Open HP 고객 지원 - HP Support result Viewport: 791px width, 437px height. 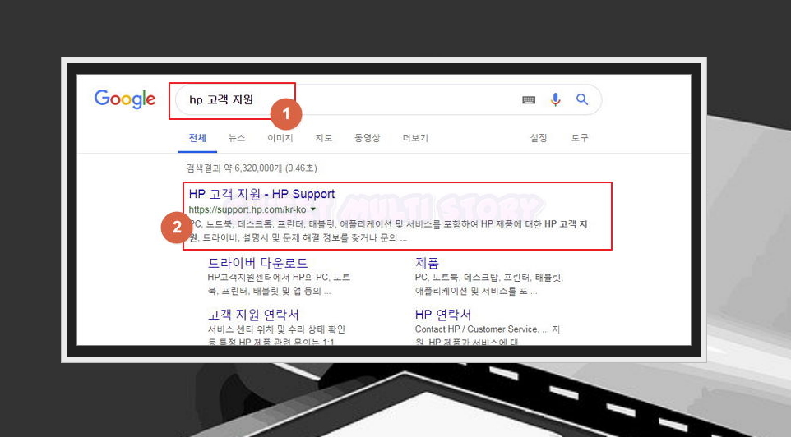pos(261,194)
